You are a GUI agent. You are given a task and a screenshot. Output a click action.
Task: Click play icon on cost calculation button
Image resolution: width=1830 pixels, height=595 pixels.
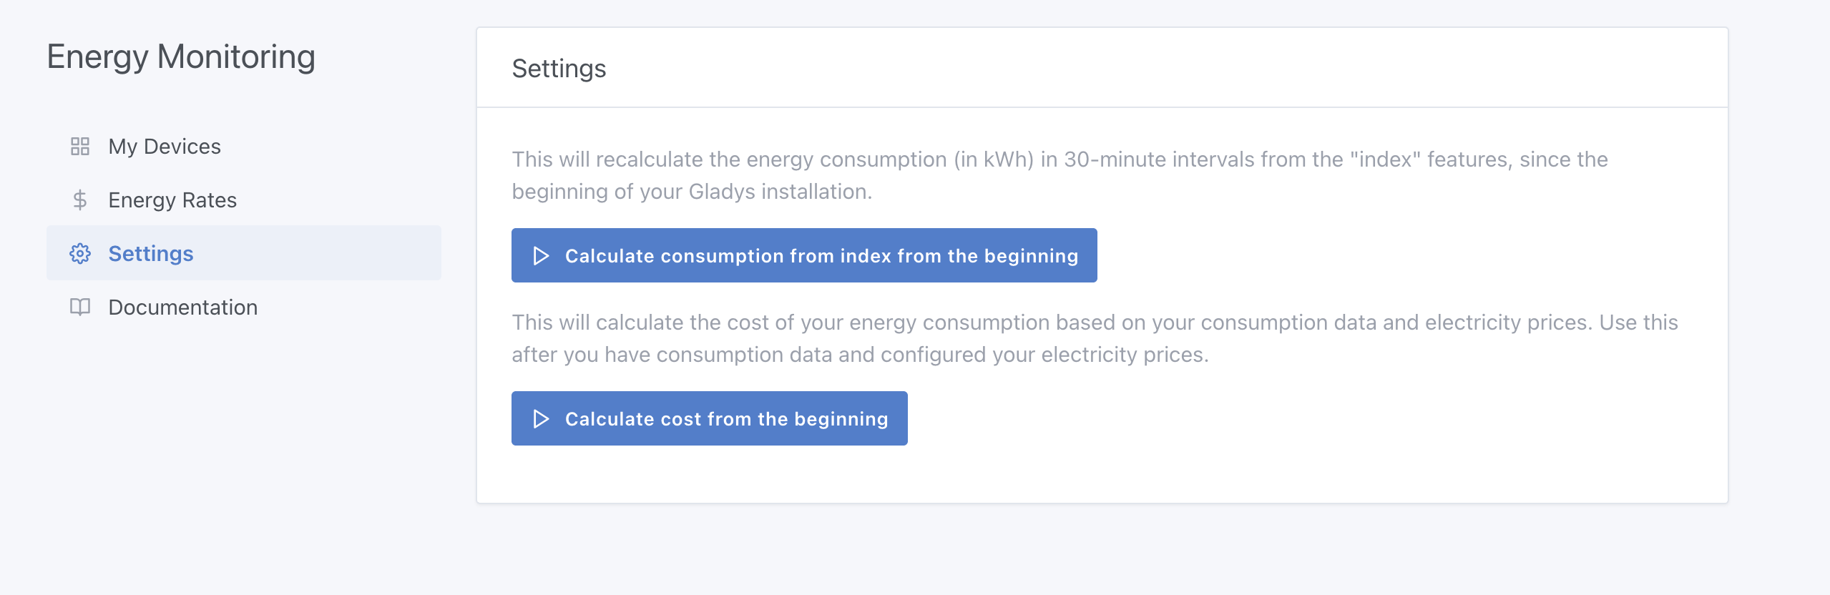tap(541, 419)
